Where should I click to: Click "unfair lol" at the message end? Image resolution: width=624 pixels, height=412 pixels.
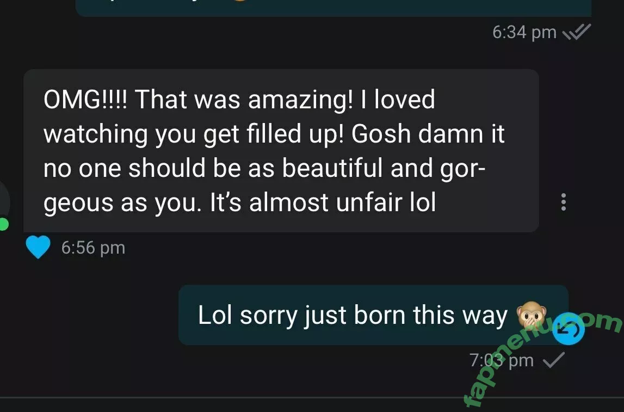(386, 202)
